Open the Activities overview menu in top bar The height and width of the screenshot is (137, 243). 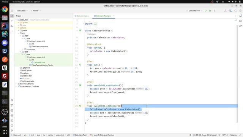pyautogui.click(x=5, y=2)
